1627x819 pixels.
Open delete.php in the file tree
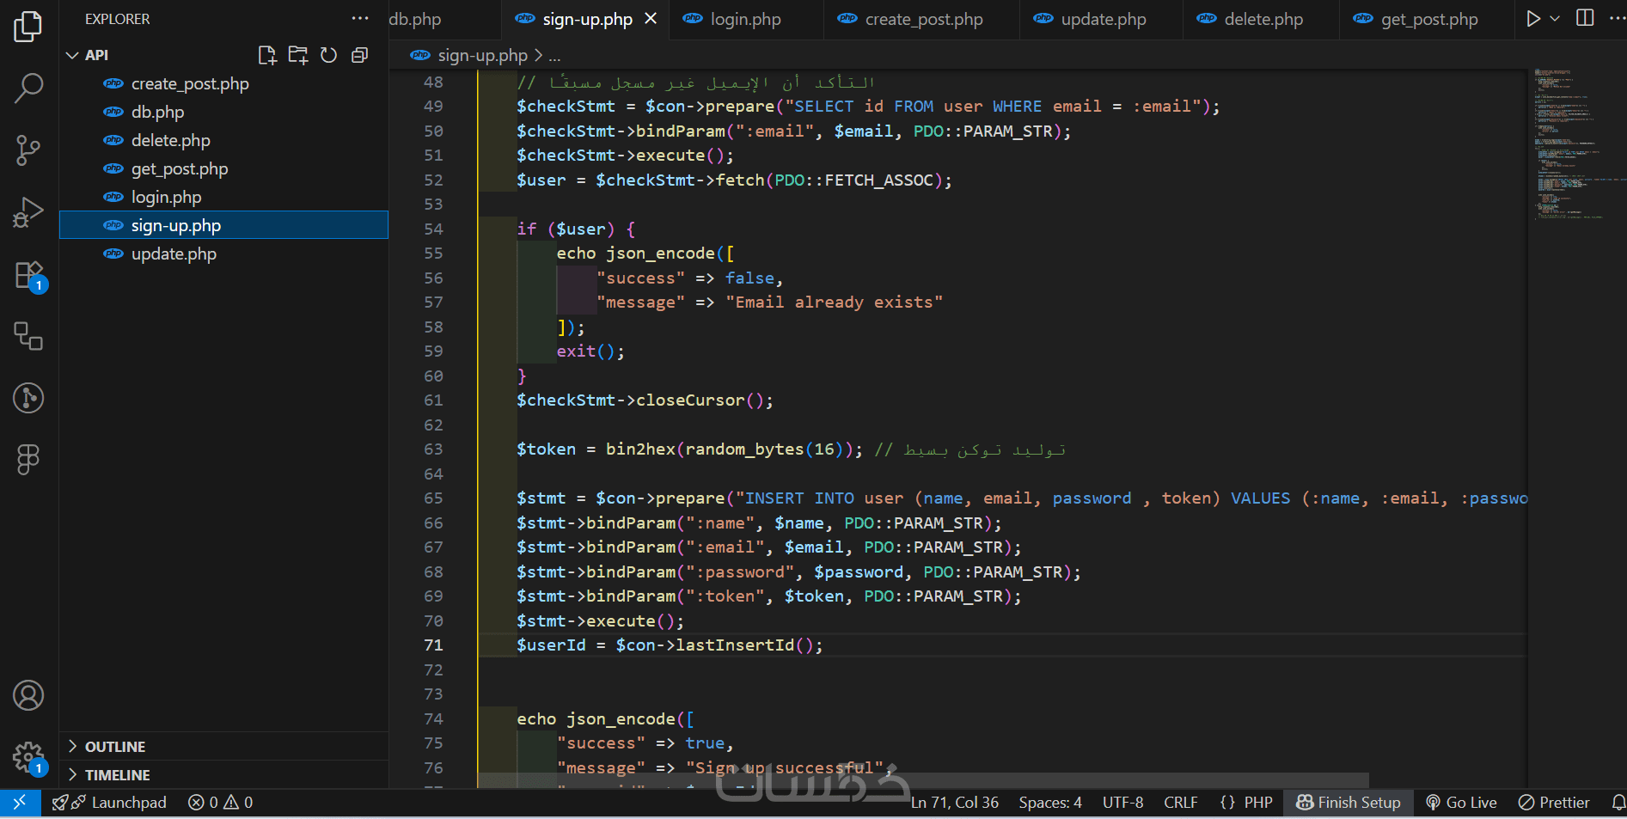223,140
